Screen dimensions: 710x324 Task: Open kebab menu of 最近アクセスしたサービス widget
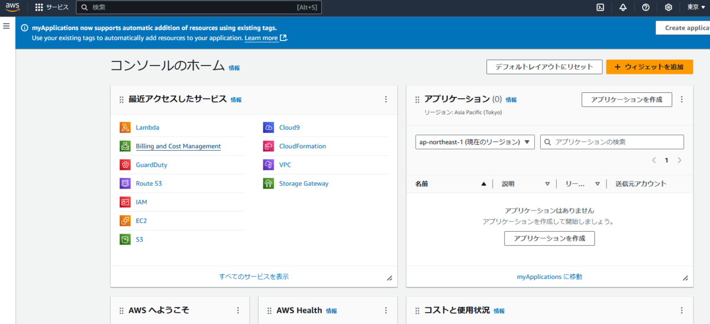(x=386, y=99)
